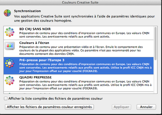Screen dimensions: 162x115
Task: Click the partially visible item at list bottom
Action: (78, 93)
